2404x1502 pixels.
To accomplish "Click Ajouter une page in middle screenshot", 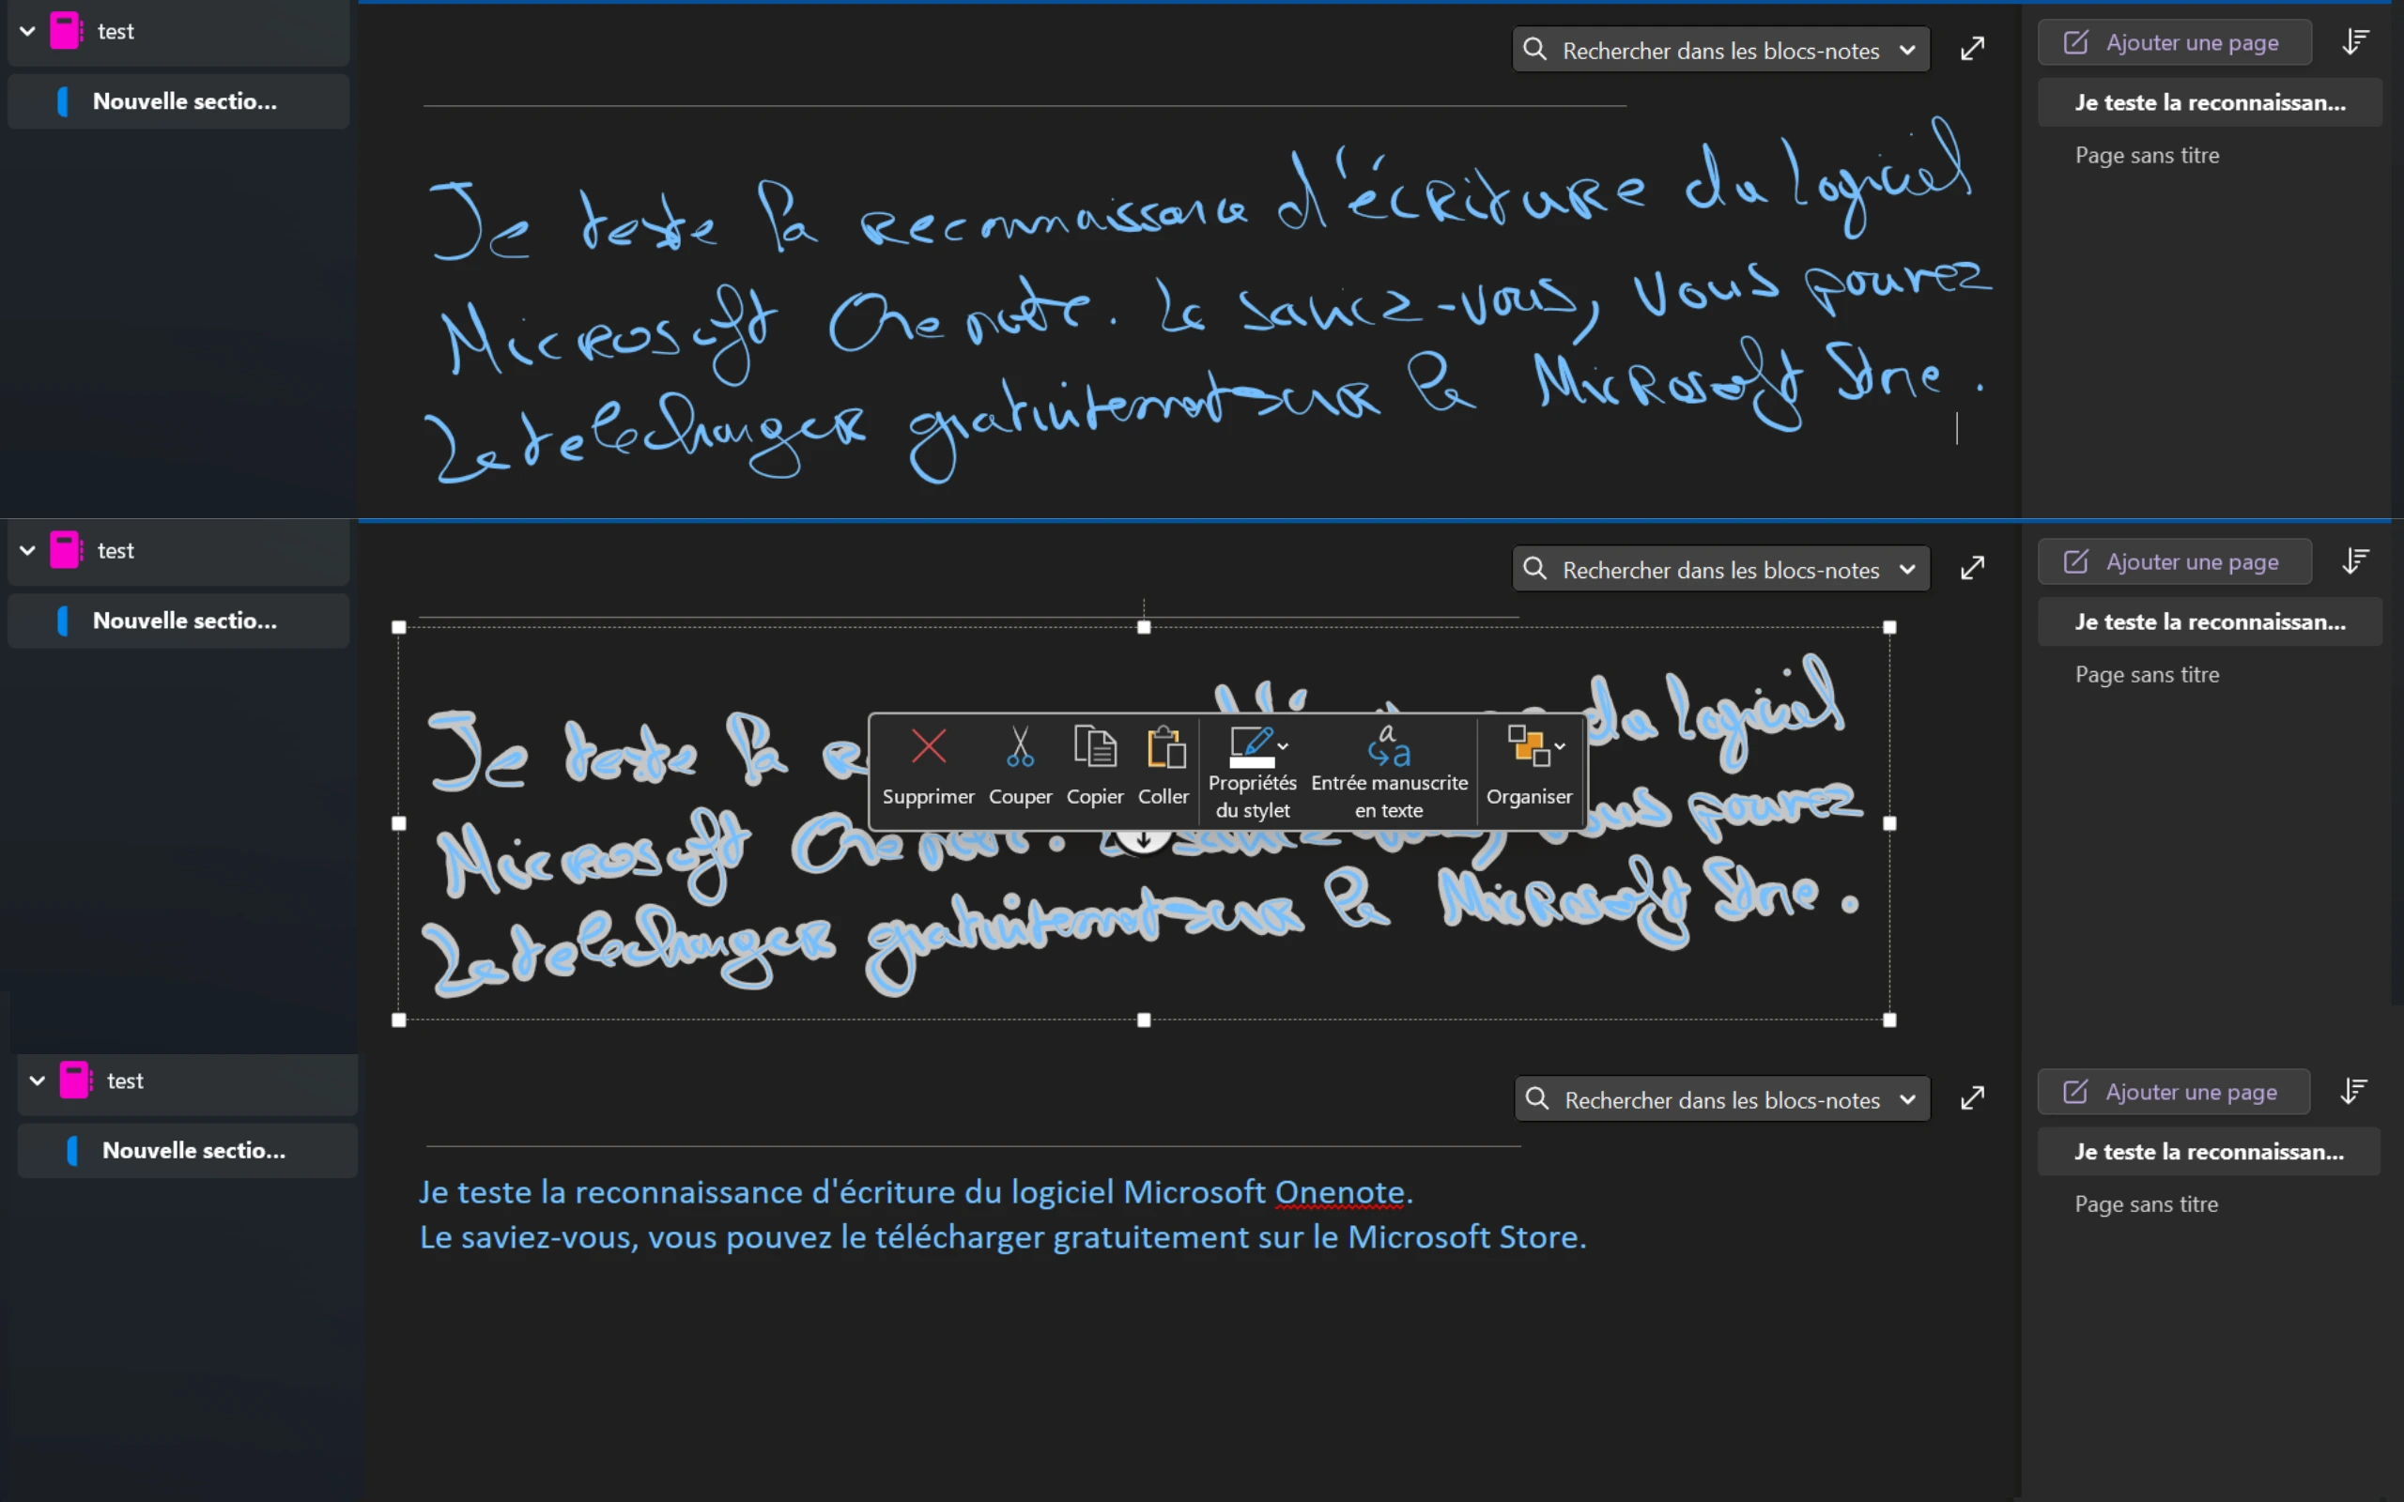I will pos(2174,562).
